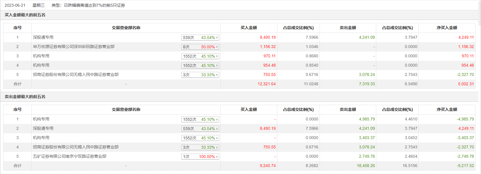
Task: Click 招商证券无锡人民中路 in the buy table
Action: [76, 74]
